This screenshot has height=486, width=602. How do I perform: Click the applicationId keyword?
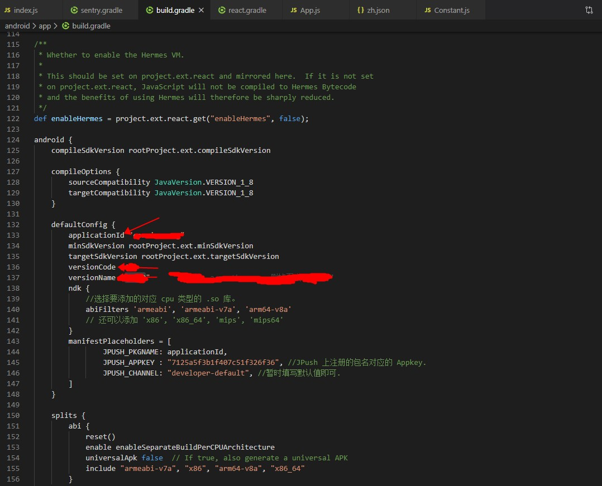[x=97, y=235]
